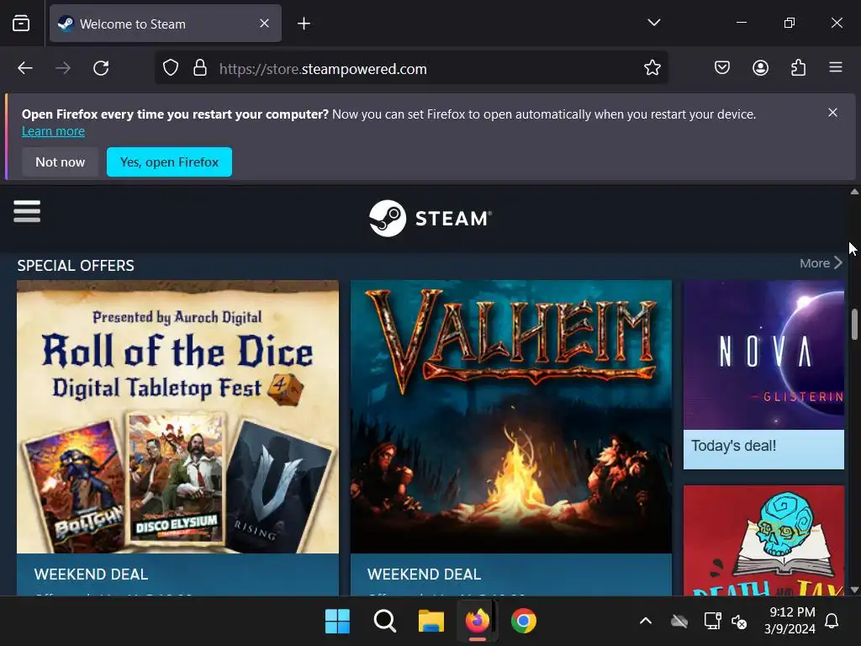Reload the current page
Screen dimensions: 861x646
101,68
